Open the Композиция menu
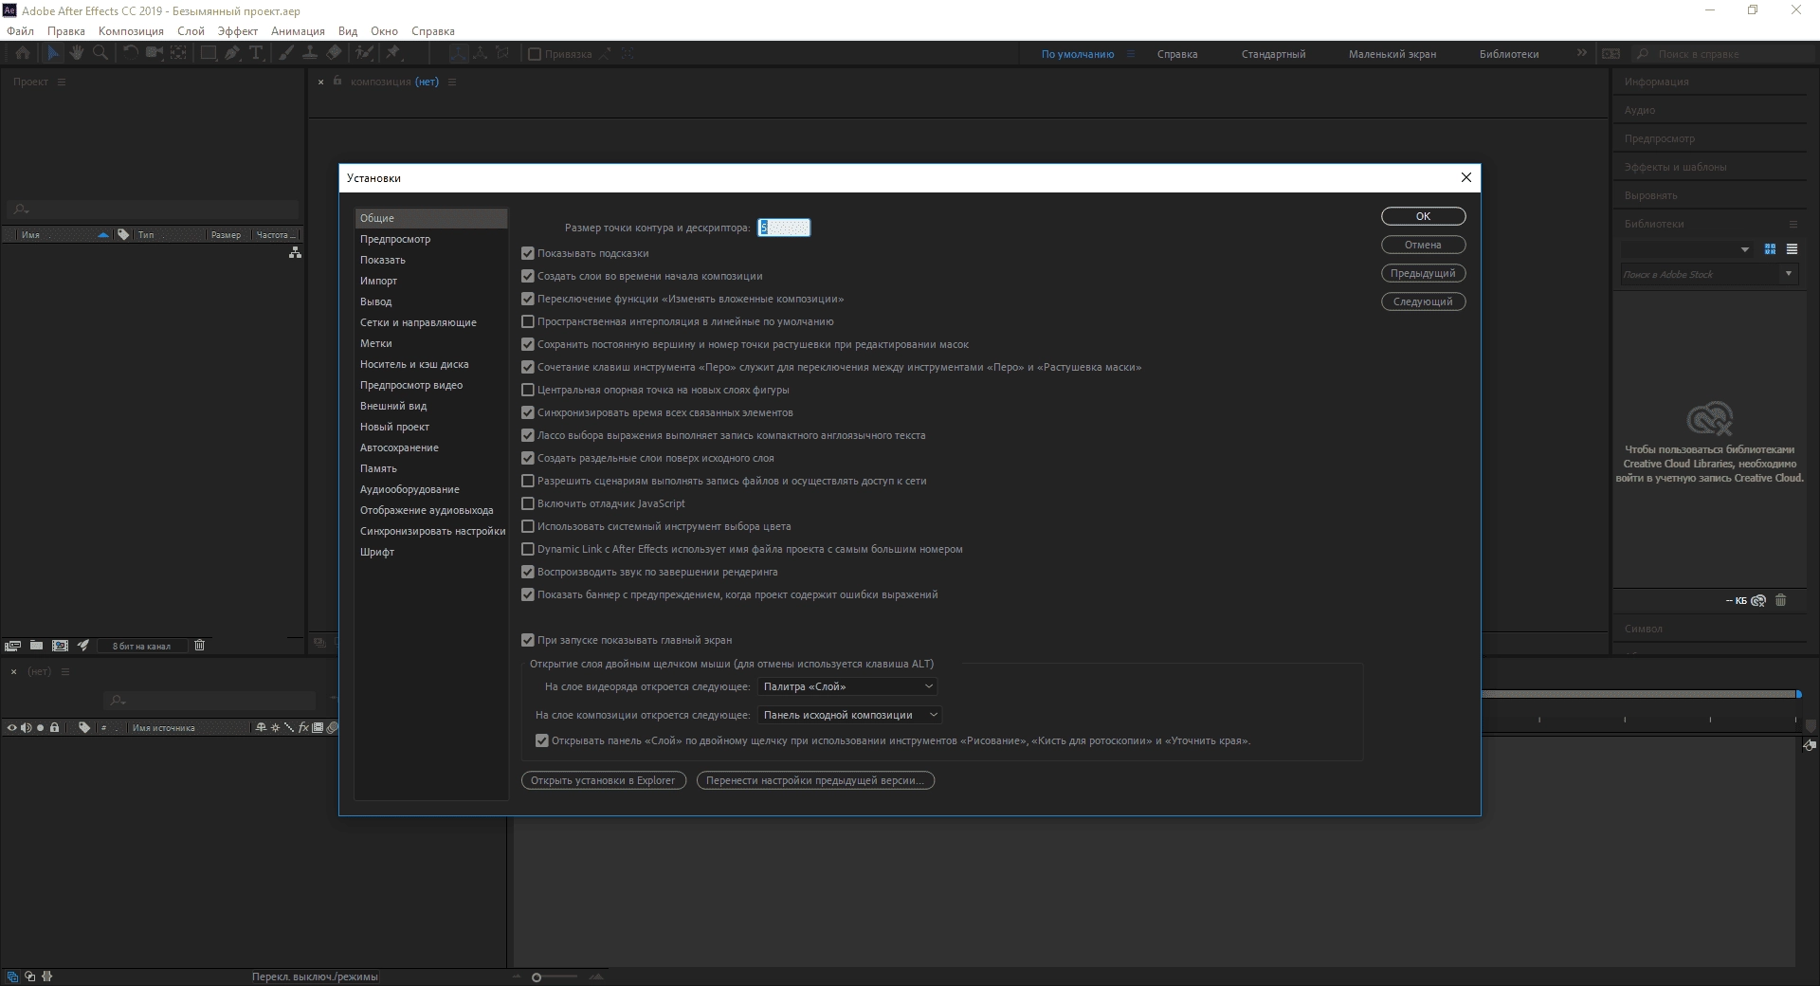 coord(131,30)
